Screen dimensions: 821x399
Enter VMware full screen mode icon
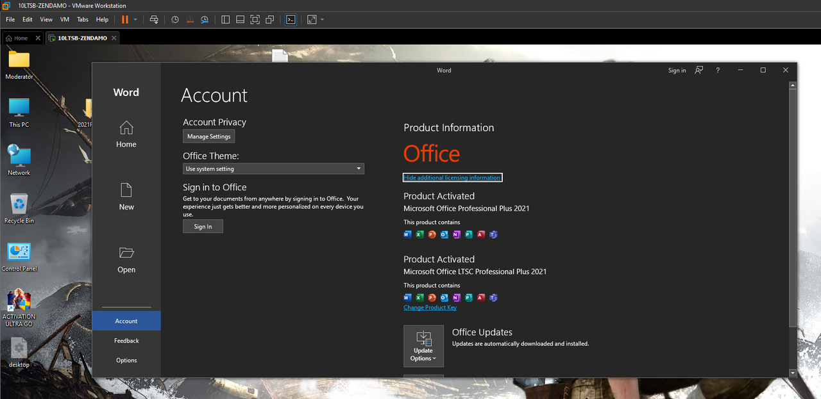(x=255, y=20)
